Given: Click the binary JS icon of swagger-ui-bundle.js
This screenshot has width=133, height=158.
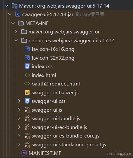Looking at the screenshot, I should [x=28, y=119].
